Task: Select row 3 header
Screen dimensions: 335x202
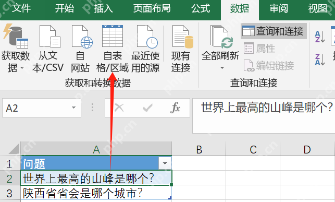Action: pos(10,193)
